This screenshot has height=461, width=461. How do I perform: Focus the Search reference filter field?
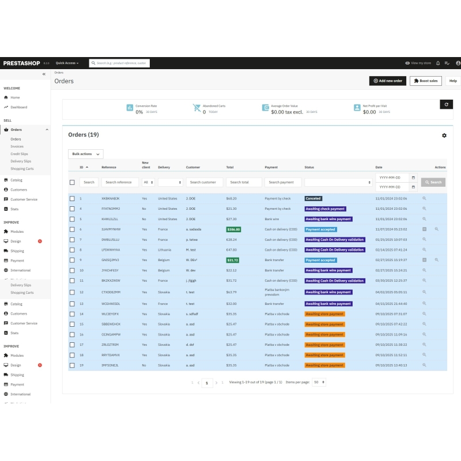point(120,182)
